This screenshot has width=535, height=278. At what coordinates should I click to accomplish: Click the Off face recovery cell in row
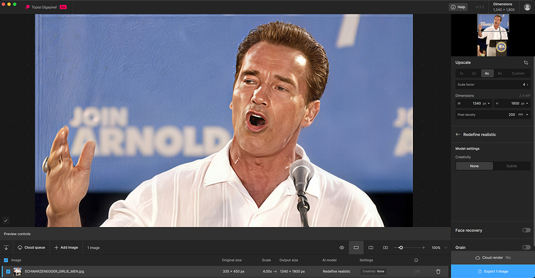coord(417,272)
